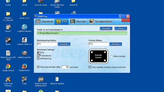This screenshot has height=92, width=164.
Task: Enable the MinMaxAvg checkbox
Action: (38, 59)
